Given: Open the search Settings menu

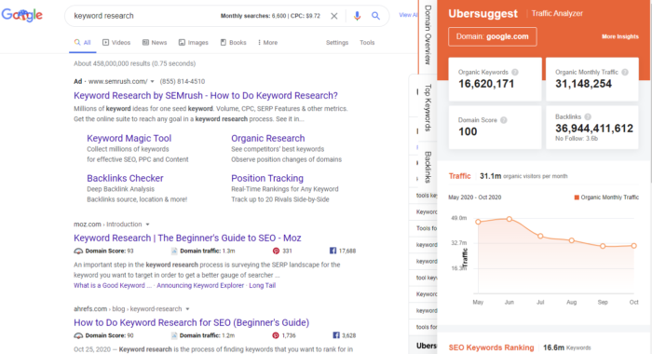Looking at the screenshot, I should pyautogui.click(x=337, y=43).
